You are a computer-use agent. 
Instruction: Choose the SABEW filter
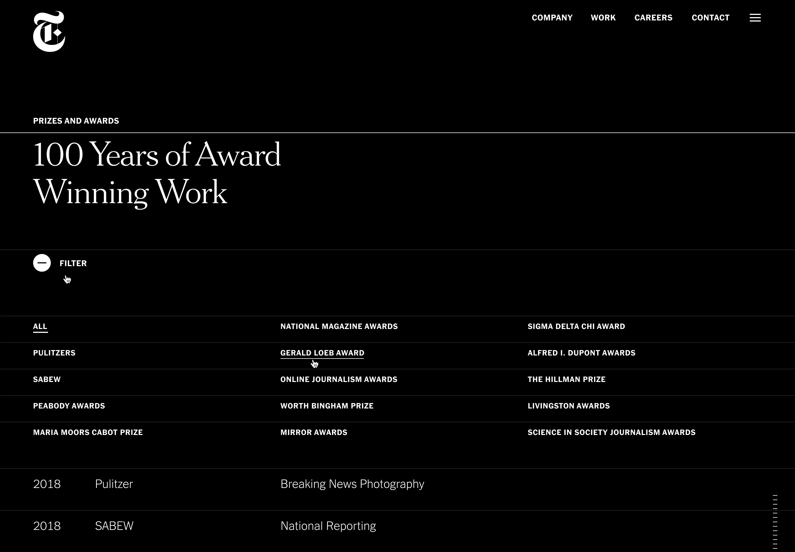coord(47,380)
